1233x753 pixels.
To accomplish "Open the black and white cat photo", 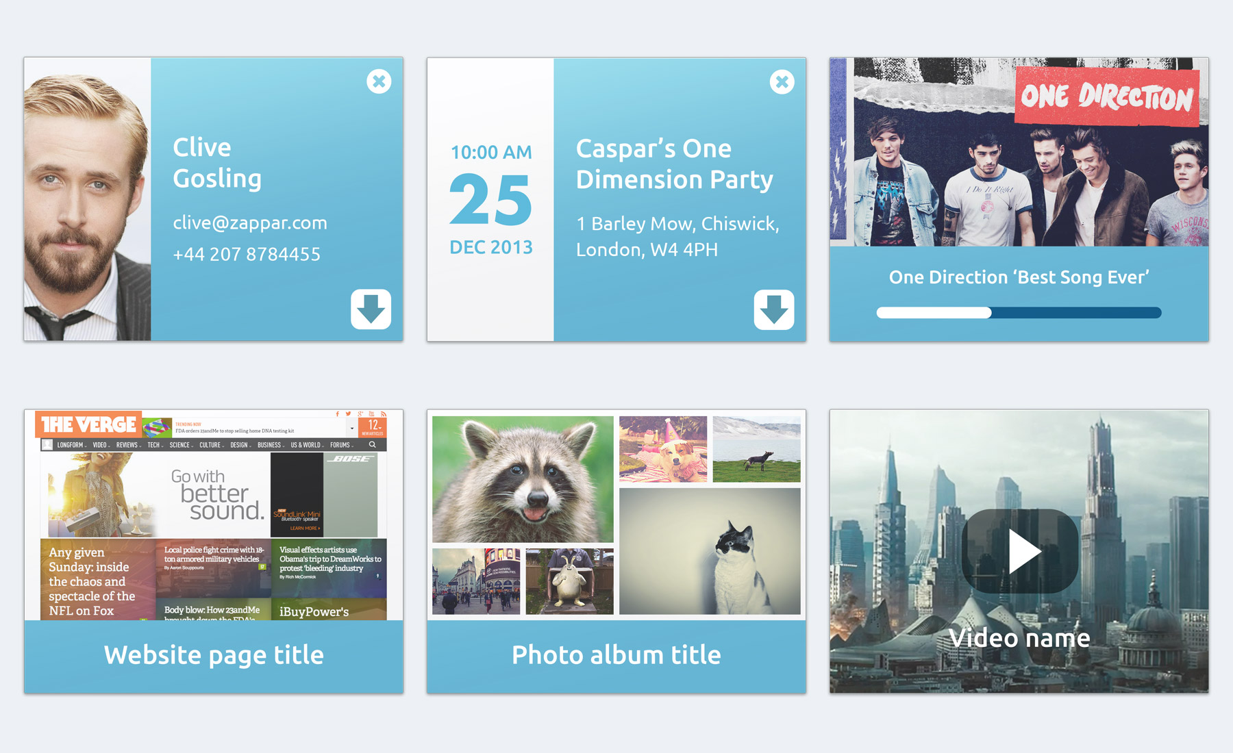I will pyautogui.click(x=710, y=551).
